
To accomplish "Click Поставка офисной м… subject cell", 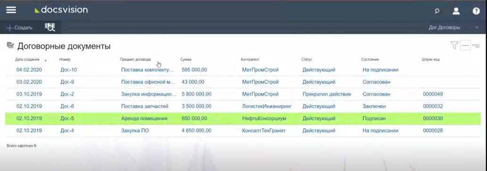I will (149, 82).
